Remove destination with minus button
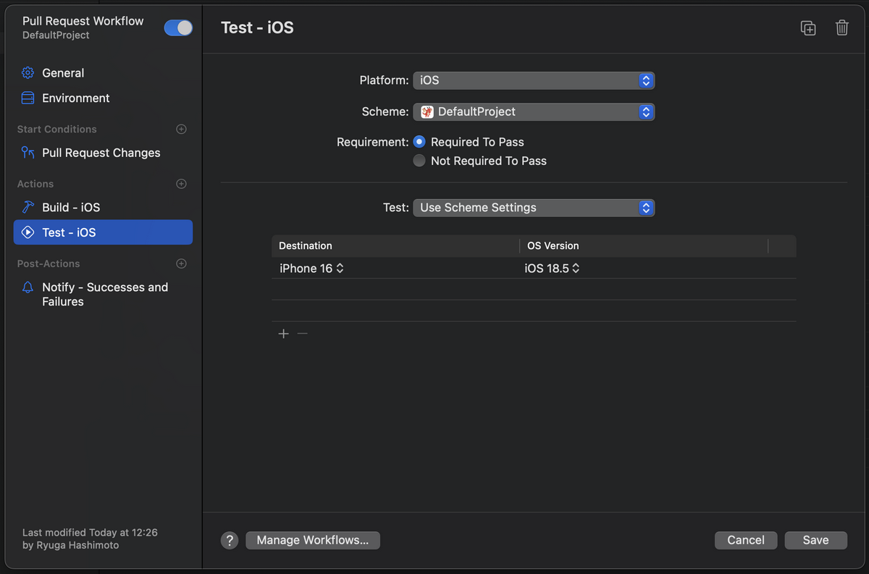This screenshot has width=869, height=574. coord(303,334)
